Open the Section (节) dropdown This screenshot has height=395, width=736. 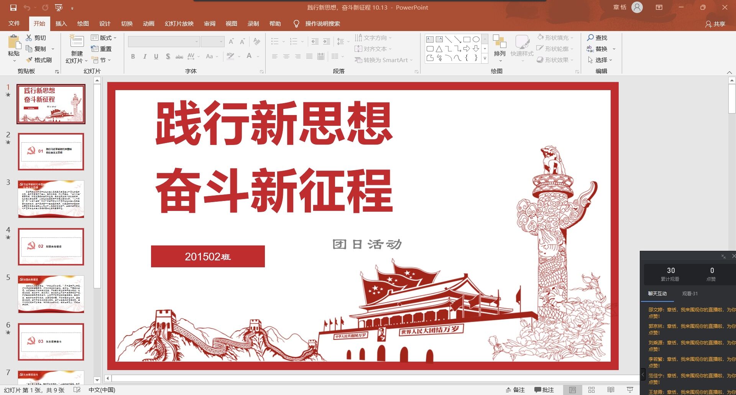(101, 60)
